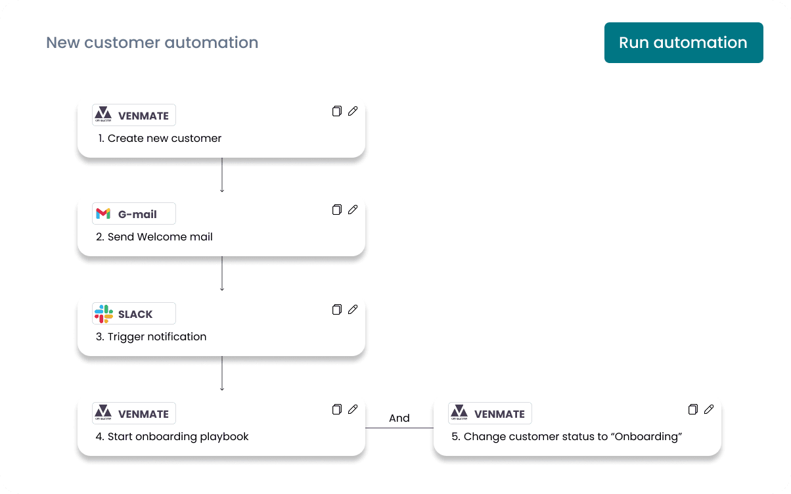Click the Slack logo on step 3

point(104,313)
